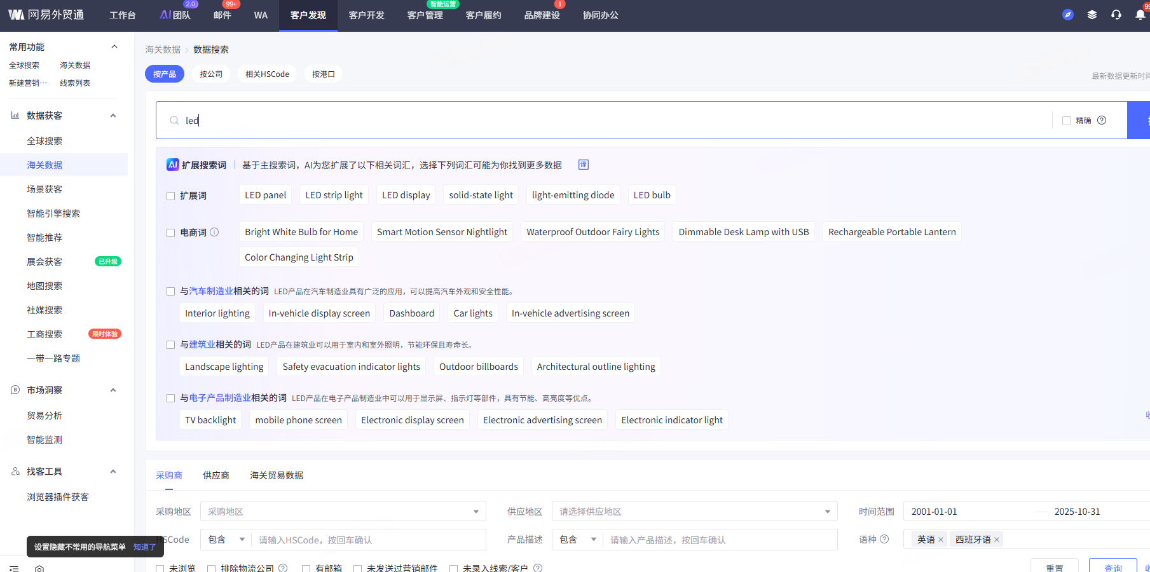The height and width of the screenshot is (572, 1150).
Task: Click the blue compass icon in header
Action: (1068, 15)
